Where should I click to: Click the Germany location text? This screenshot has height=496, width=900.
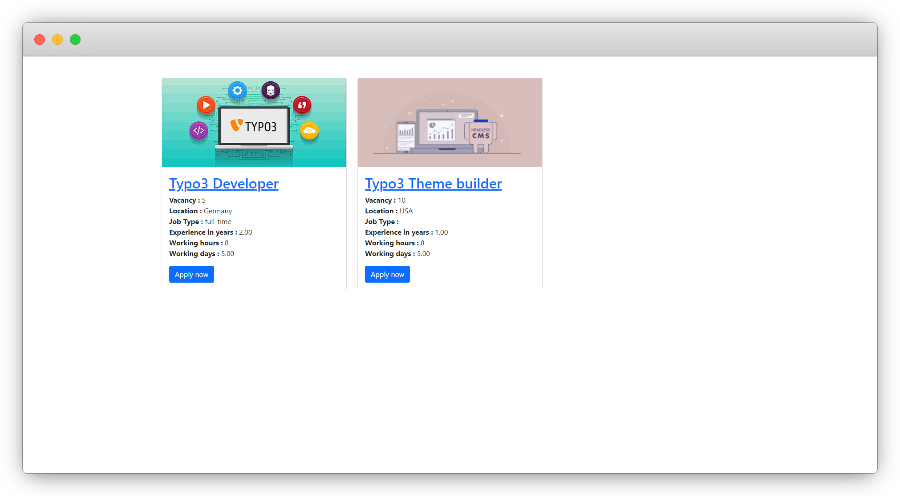218,211
